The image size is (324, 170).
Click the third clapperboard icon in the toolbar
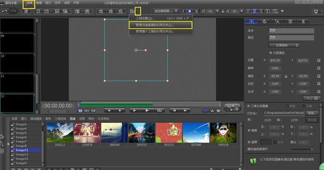(x=121, y=11)
